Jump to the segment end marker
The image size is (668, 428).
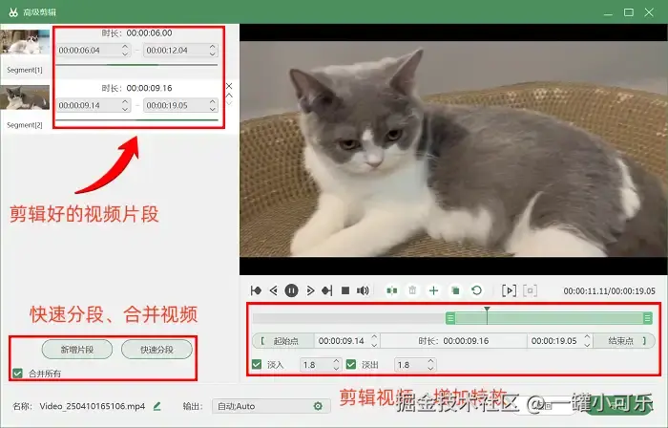327,290
